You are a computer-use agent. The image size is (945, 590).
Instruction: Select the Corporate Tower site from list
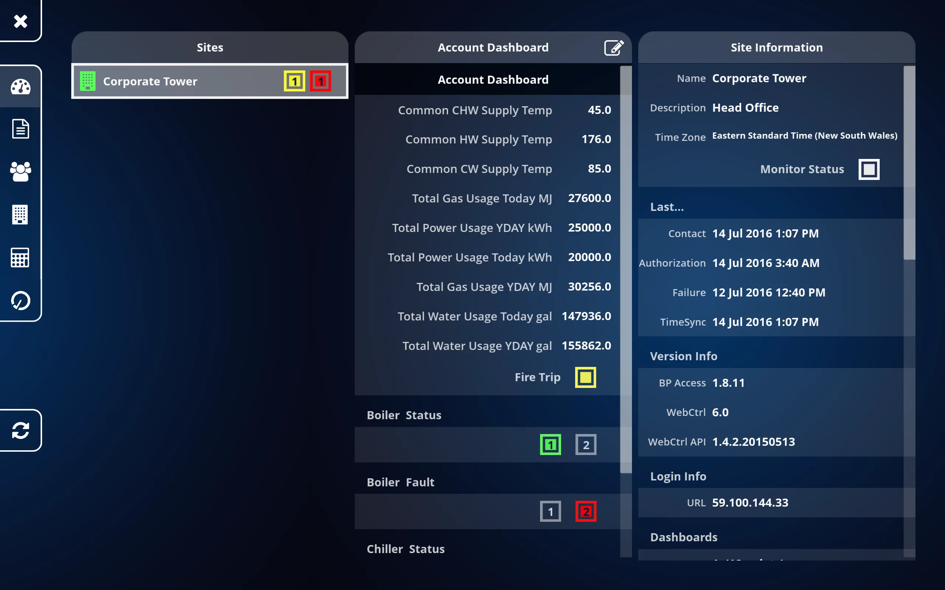tap(210, 81)
